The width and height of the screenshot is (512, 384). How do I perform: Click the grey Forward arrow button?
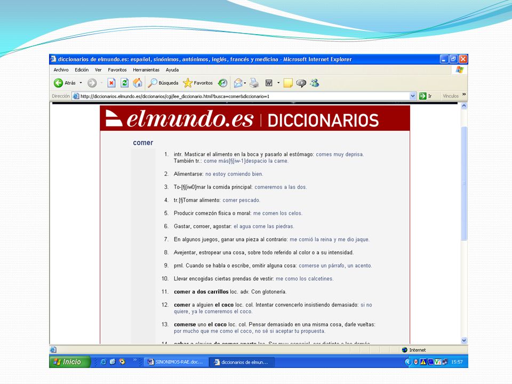tap(92, 83)
